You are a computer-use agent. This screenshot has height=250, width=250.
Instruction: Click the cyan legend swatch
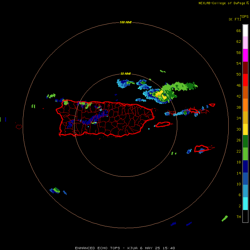pyautogui.click(x=245, y=203)
